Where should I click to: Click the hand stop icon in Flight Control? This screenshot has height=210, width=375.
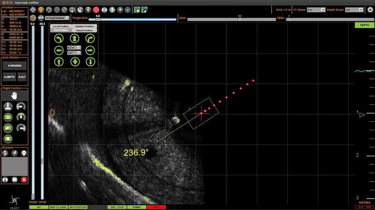tap(15, 96)
